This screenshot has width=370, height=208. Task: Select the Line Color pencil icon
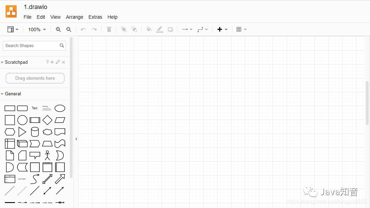click(x=159, y=29)
